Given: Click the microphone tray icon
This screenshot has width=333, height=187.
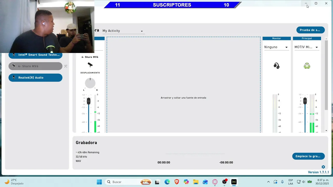Looking at the screenshot, I should 282,182.
